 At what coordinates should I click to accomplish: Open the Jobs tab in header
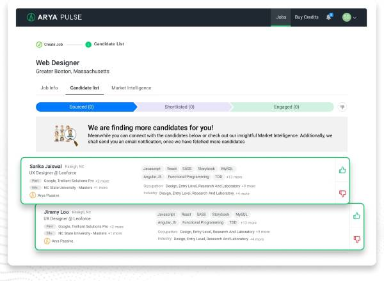click(281, 17)
